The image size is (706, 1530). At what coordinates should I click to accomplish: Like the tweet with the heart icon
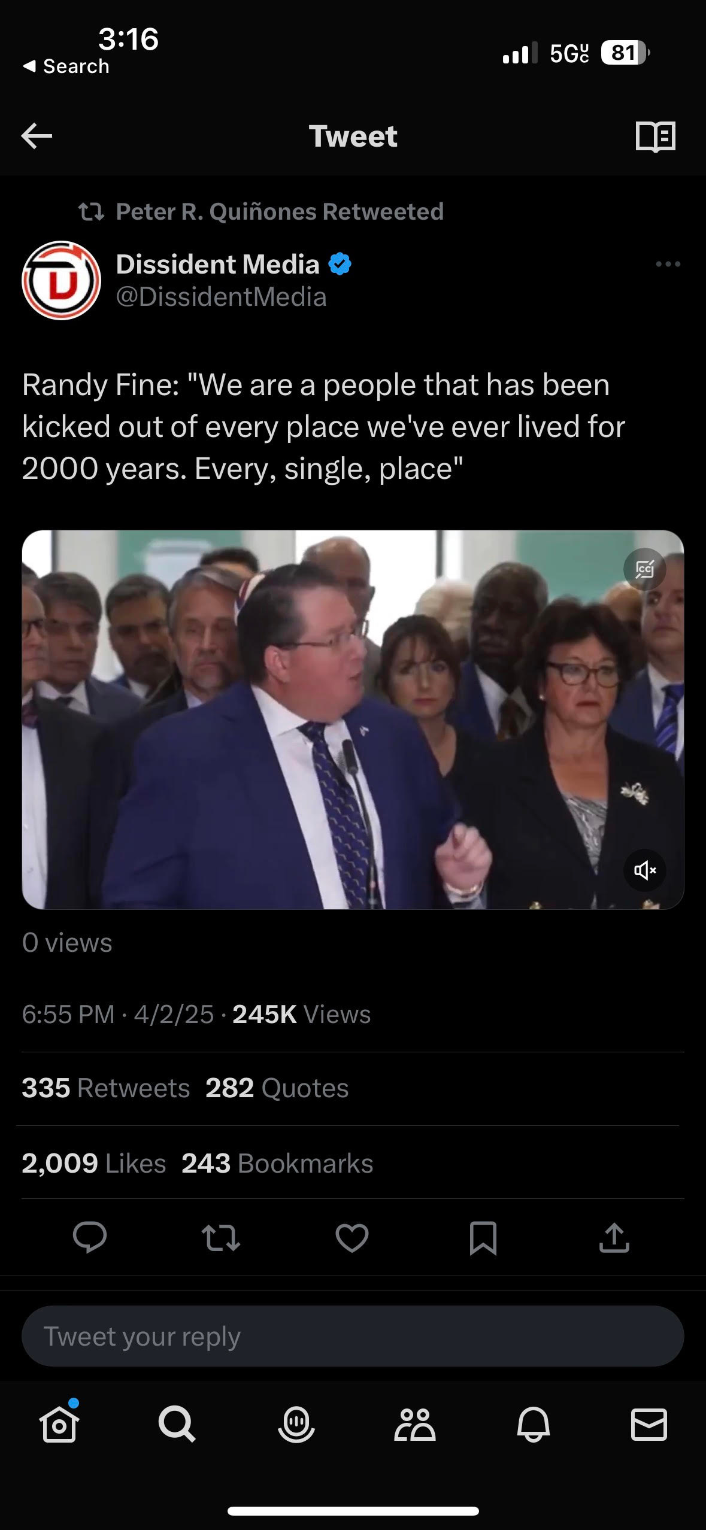pos(352,1238)
